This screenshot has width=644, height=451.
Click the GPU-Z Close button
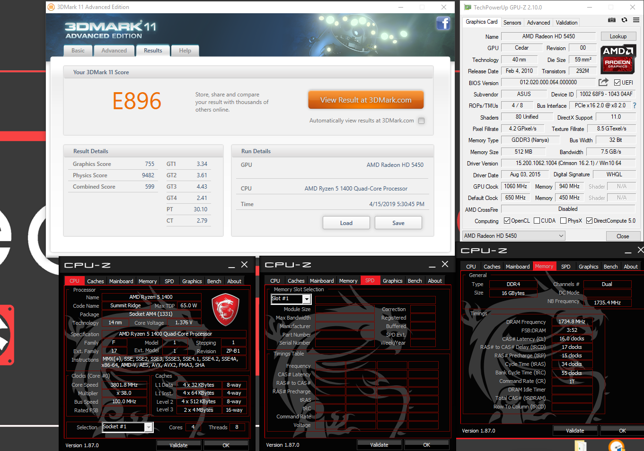623,236
